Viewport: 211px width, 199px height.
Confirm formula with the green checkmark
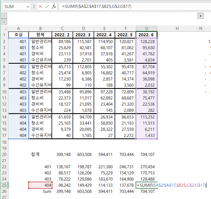[x=47, y=6]
